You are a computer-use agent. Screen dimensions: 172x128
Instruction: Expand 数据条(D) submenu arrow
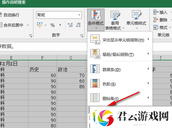[148, 69]
